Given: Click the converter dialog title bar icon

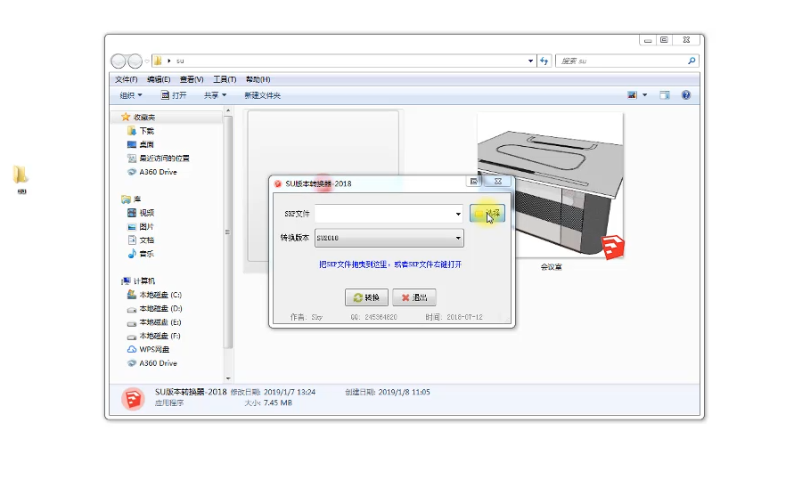Looking at the screenshot, I should 277,183.
